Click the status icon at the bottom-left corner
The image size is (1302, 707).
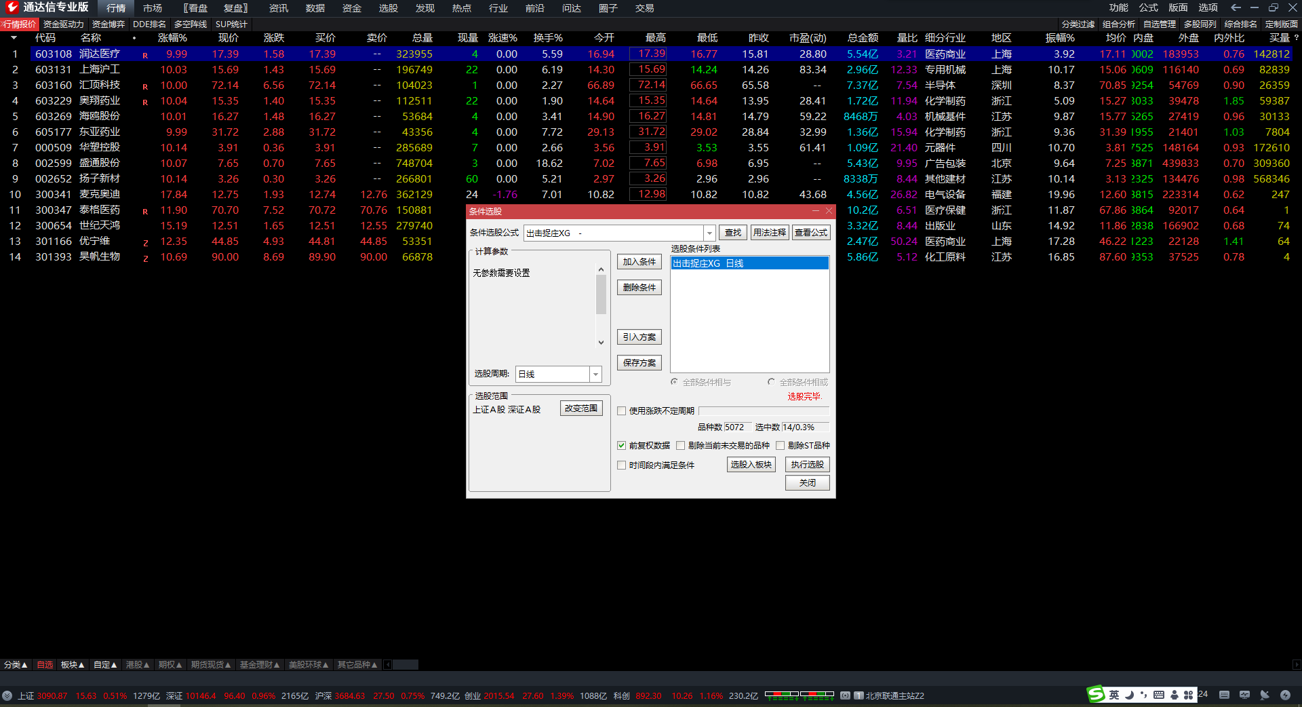tap(7, 695)
